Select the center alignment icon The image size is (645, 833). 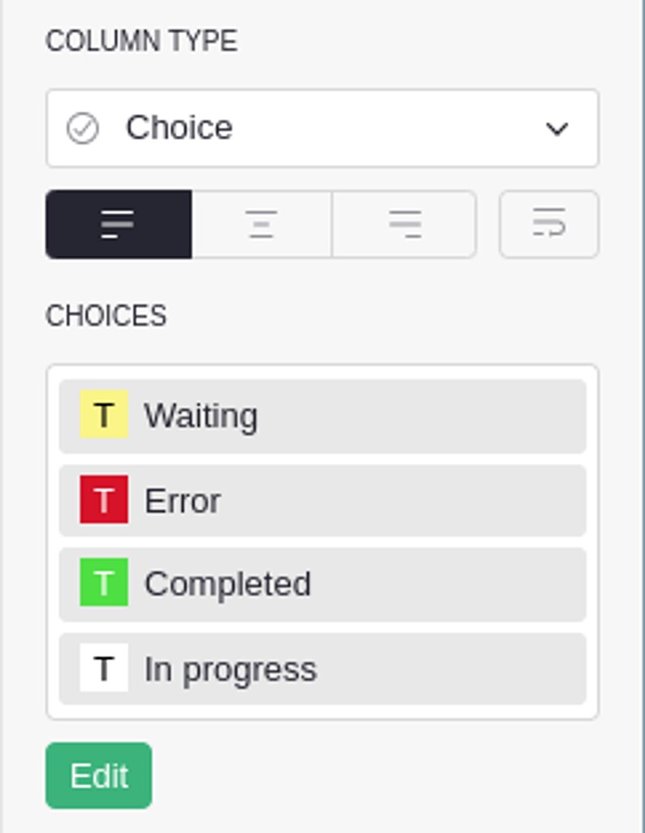click(x=260, y=225)
